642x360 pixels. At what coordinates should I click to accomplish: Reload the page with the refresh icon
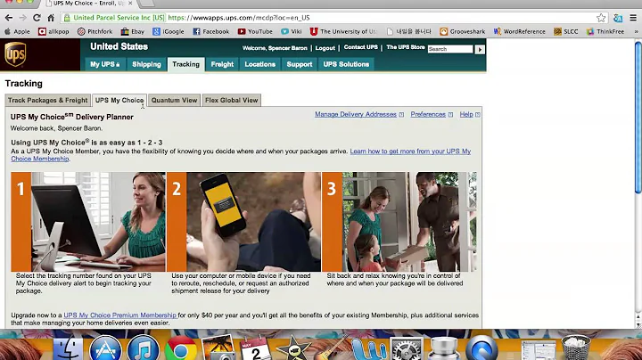37,18
